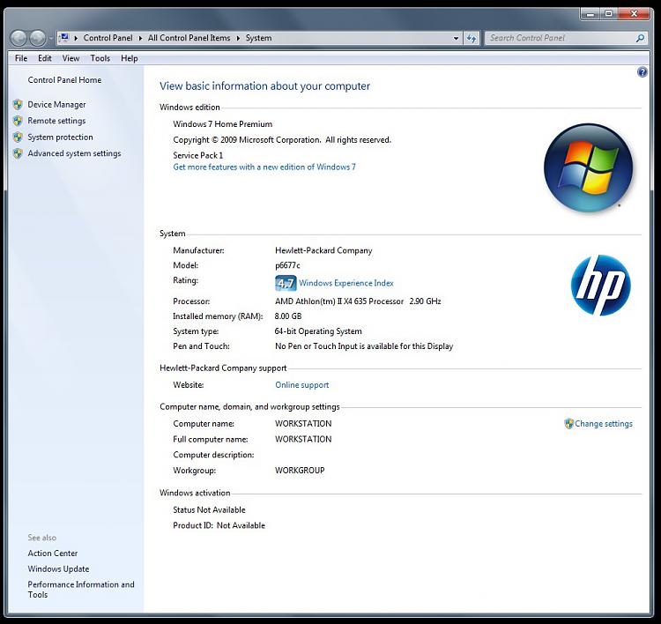Click Control Panel breadcrumb in address bar

click(x=108, y=38)
